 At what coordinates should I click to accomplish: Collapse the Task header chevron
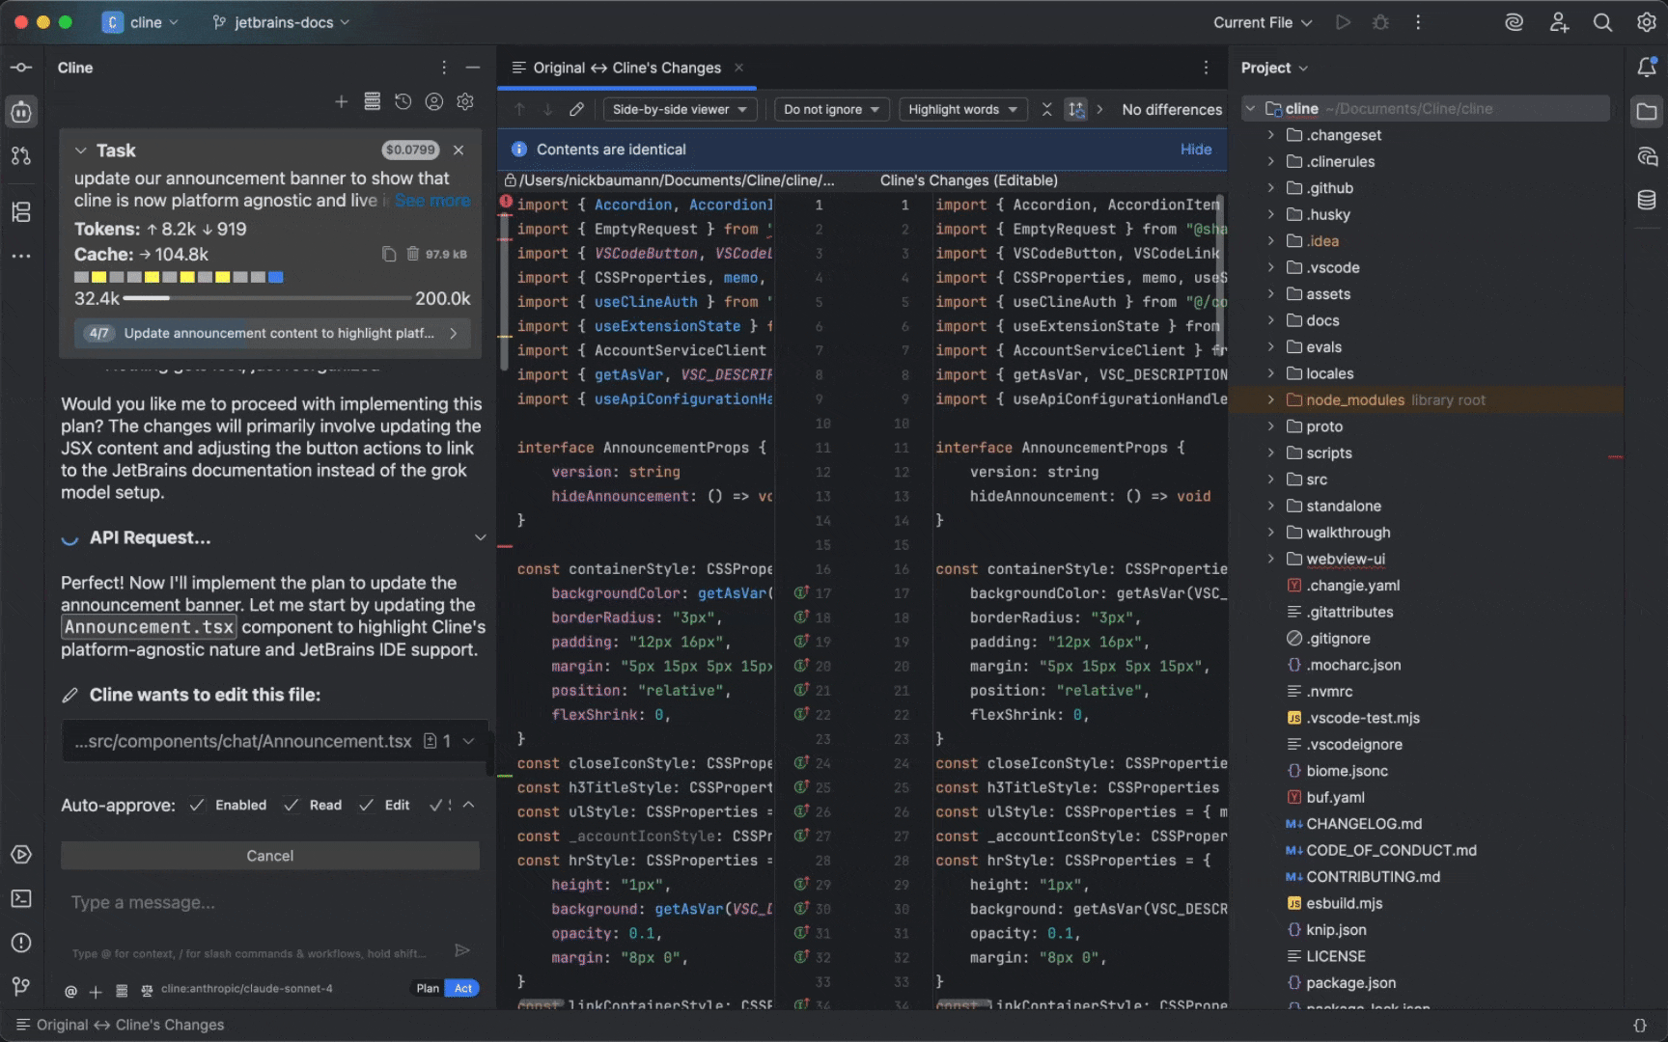(81, 151)
